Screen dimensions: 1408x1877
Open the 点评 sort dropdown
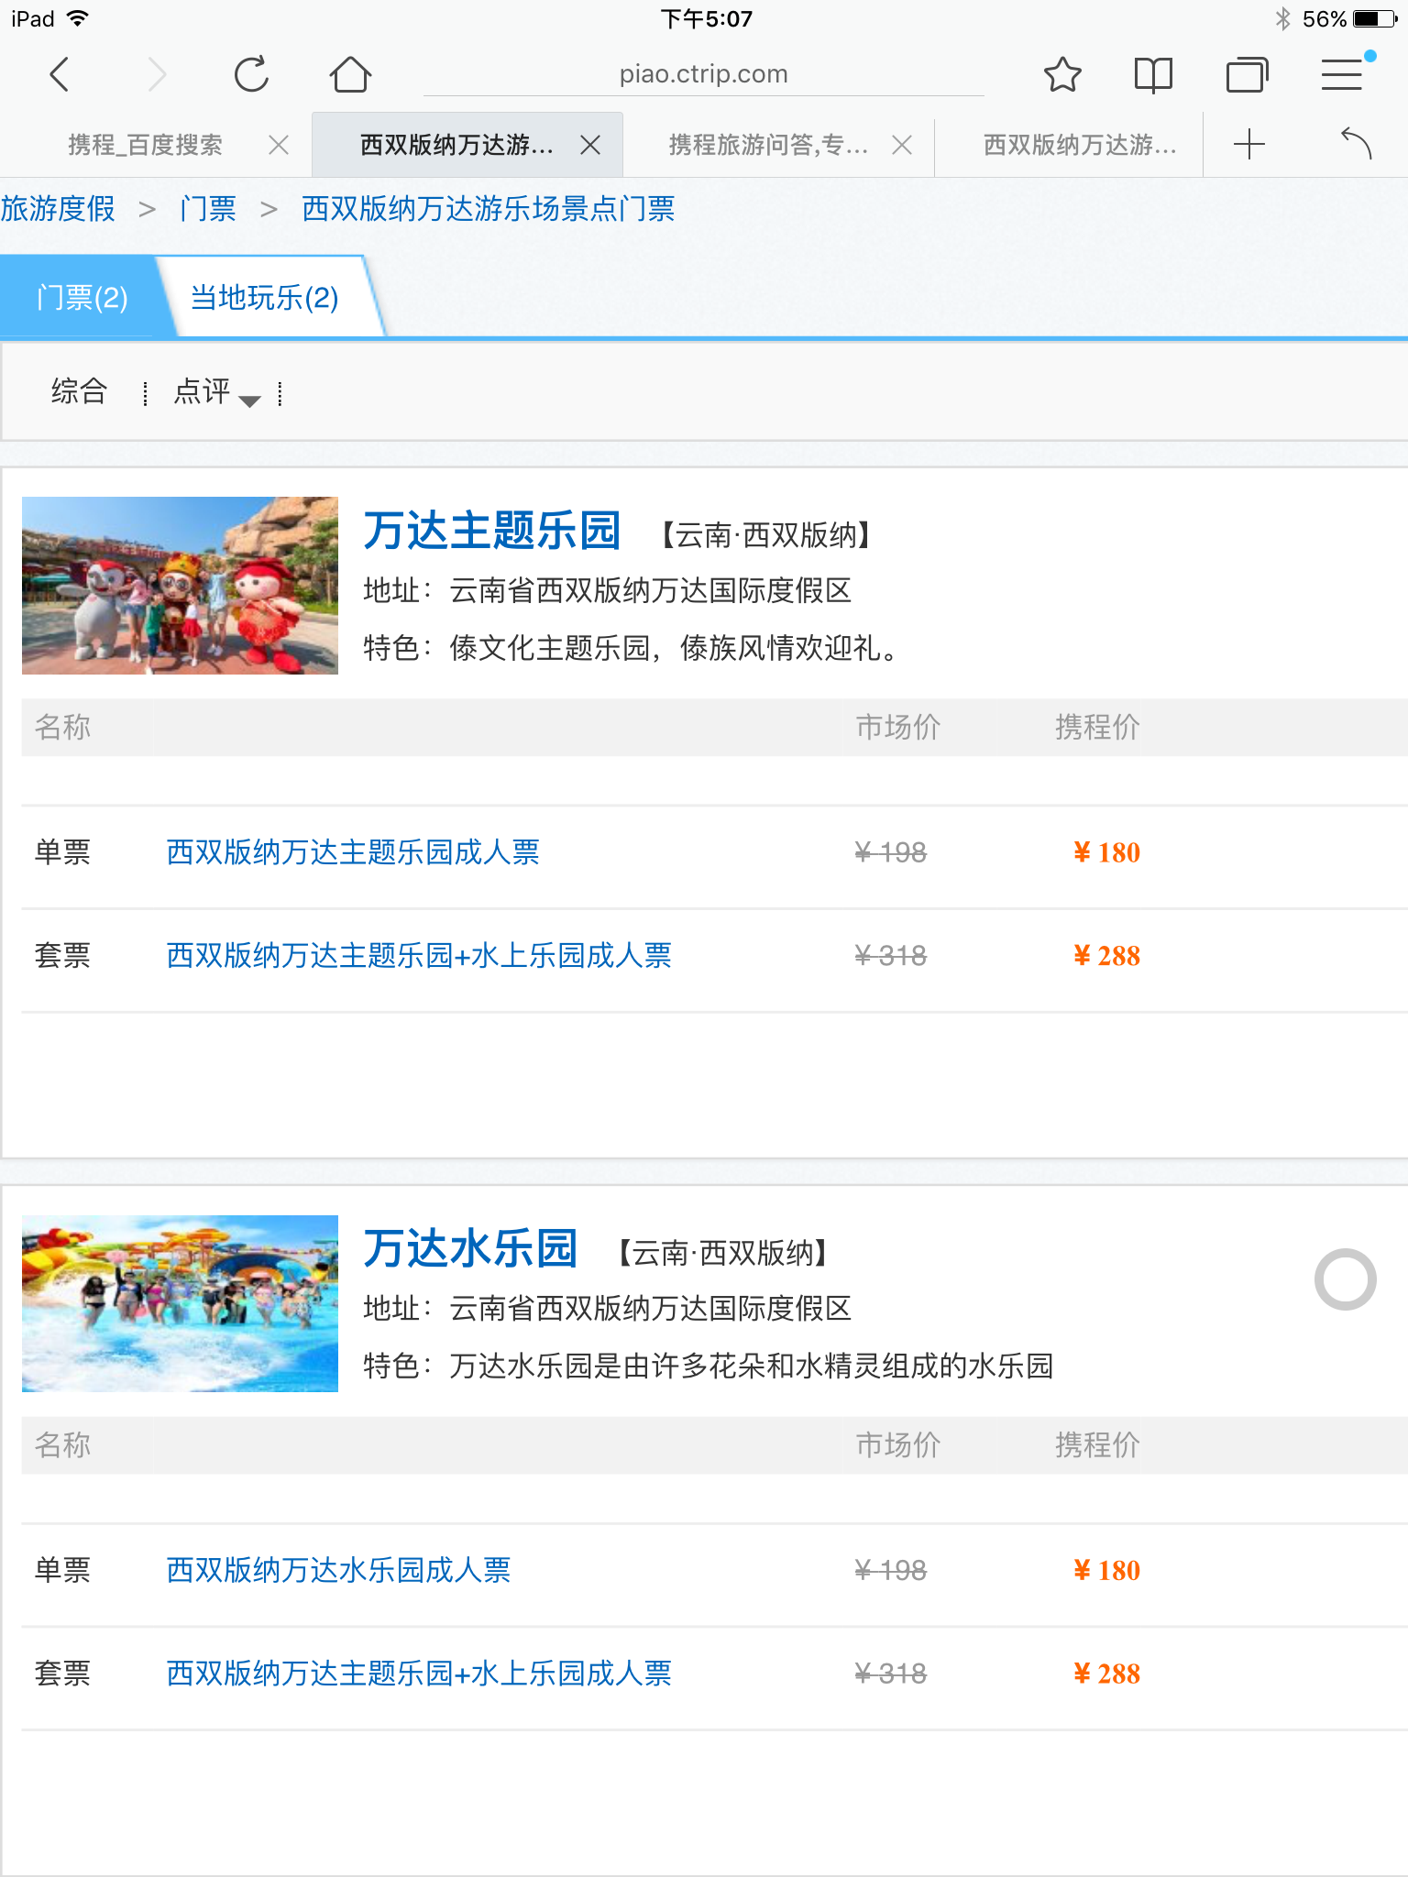[217, 391]
